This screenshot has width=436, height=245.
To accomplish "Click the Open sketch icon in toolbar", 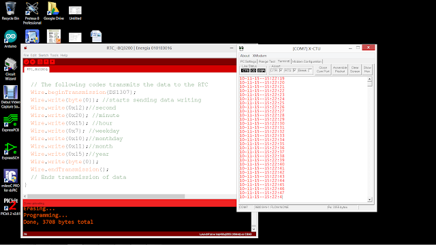I will pyautogui.click(x=46, y=62).
